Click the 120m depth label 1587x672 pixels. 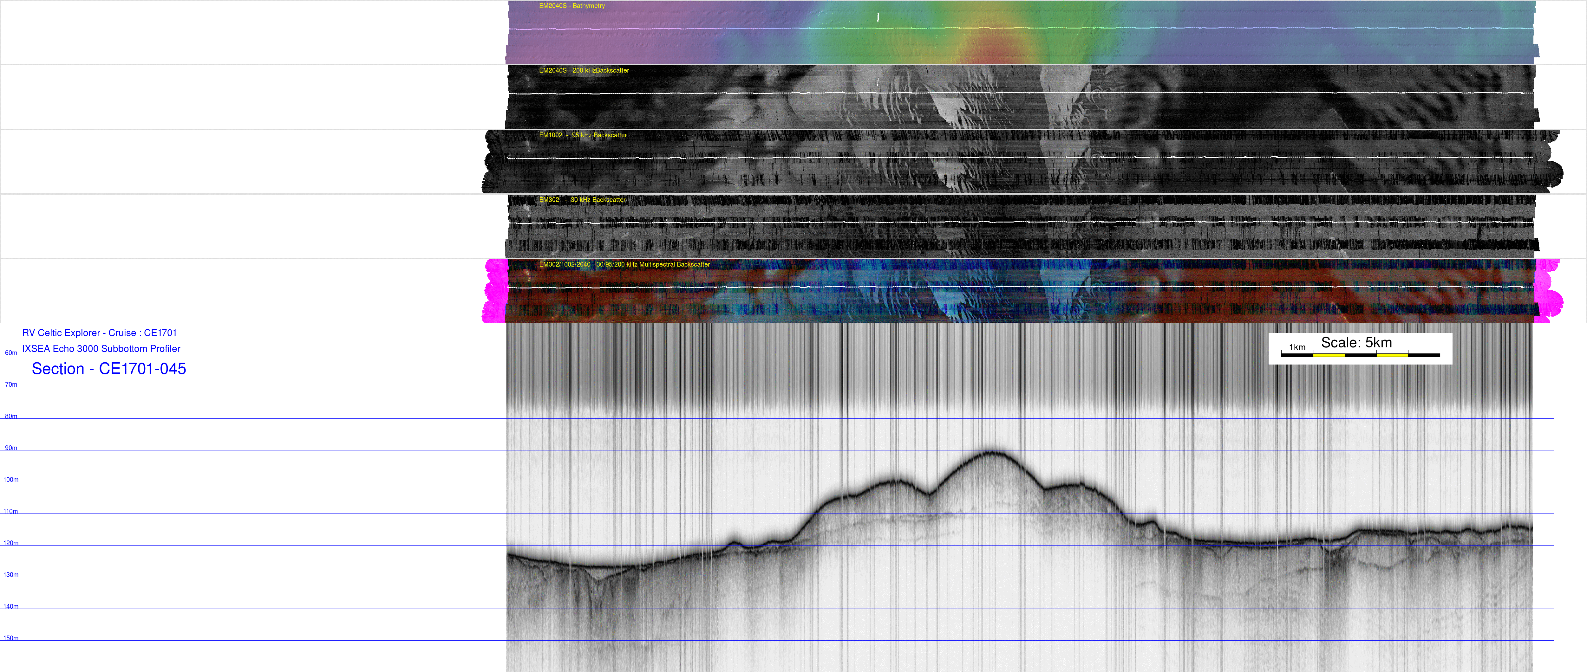tap(11, 543)
